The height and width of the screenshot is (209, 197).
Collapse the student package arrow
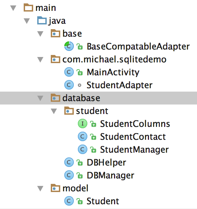[x=54, y=111]
